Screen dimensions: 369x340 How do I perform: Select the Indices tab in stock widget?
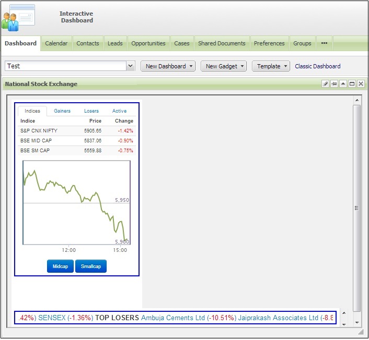point(32,111)
